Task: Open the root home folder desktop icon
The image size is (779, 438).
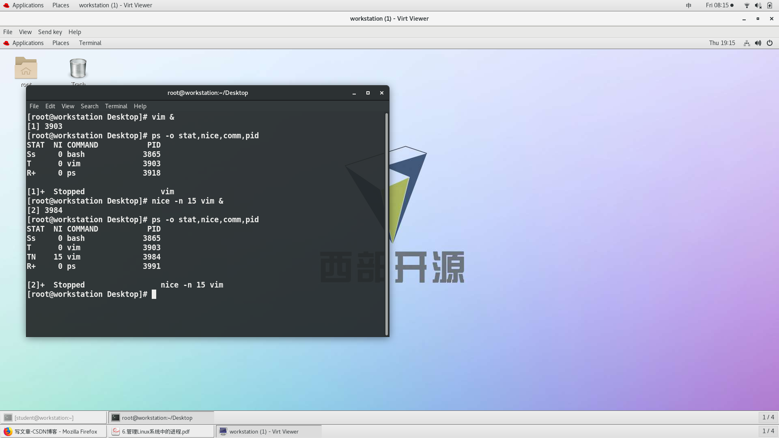Action: [26, 68]
